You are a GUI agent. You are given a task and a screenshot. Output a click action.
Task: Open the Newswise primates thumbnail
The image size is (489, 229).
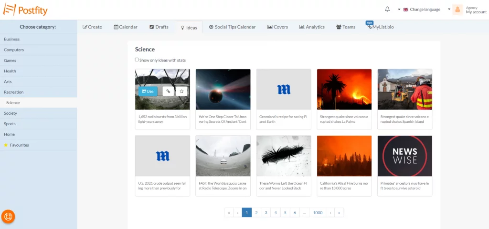(x=405, y=156)
